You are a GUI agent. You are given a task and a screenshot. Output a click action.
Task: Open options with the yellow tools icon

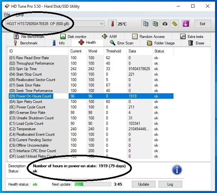click(x=175, y=24)
